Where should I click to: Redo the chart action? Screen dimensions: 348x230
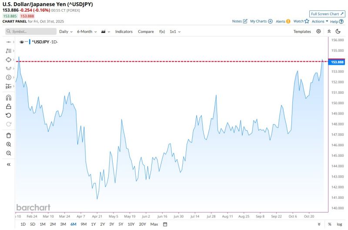8,124
